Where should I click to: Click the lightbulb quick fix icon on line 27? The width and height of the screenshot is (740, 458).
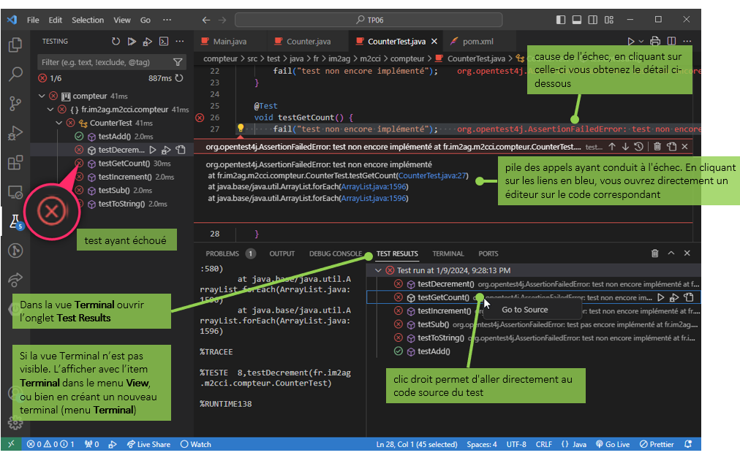240,129
